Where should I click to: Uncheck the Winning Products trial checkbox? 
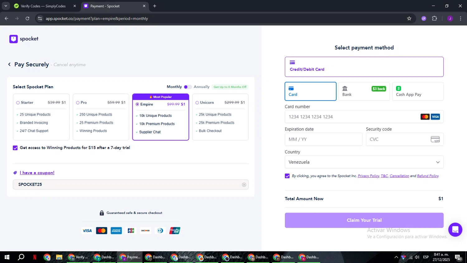point(15,148)
